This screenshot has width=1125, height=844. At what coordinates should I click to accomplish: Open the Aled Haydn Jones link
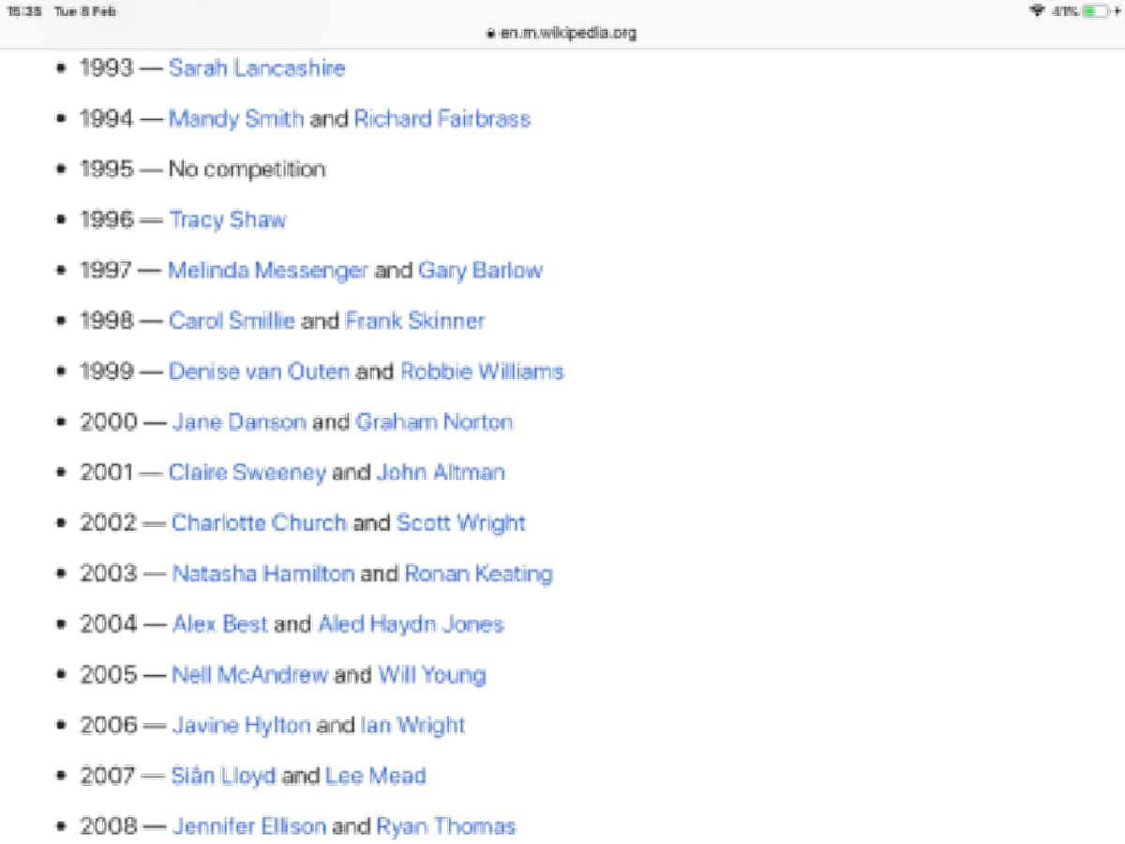[x=411, y=625]
